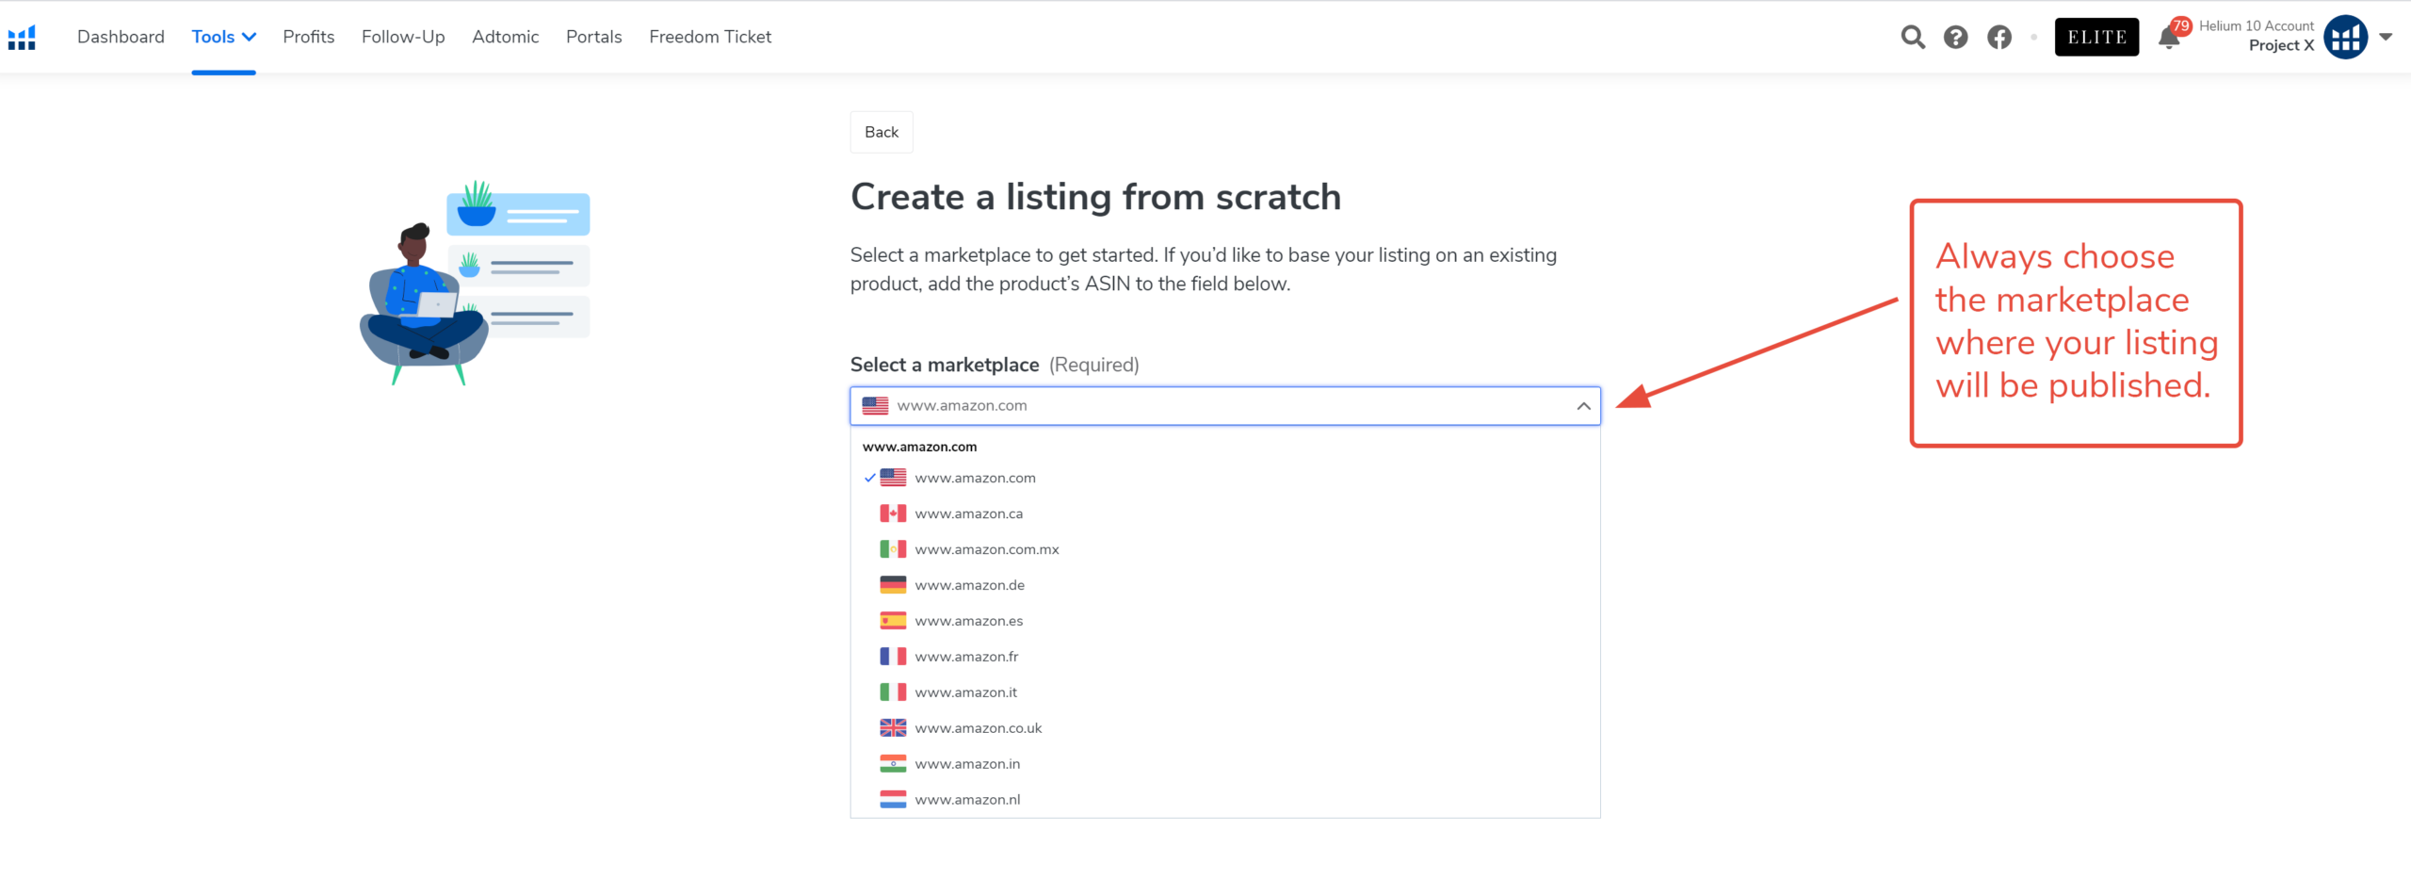
Task: Open the Profits menu item
Action: click(x=308, y=37)
